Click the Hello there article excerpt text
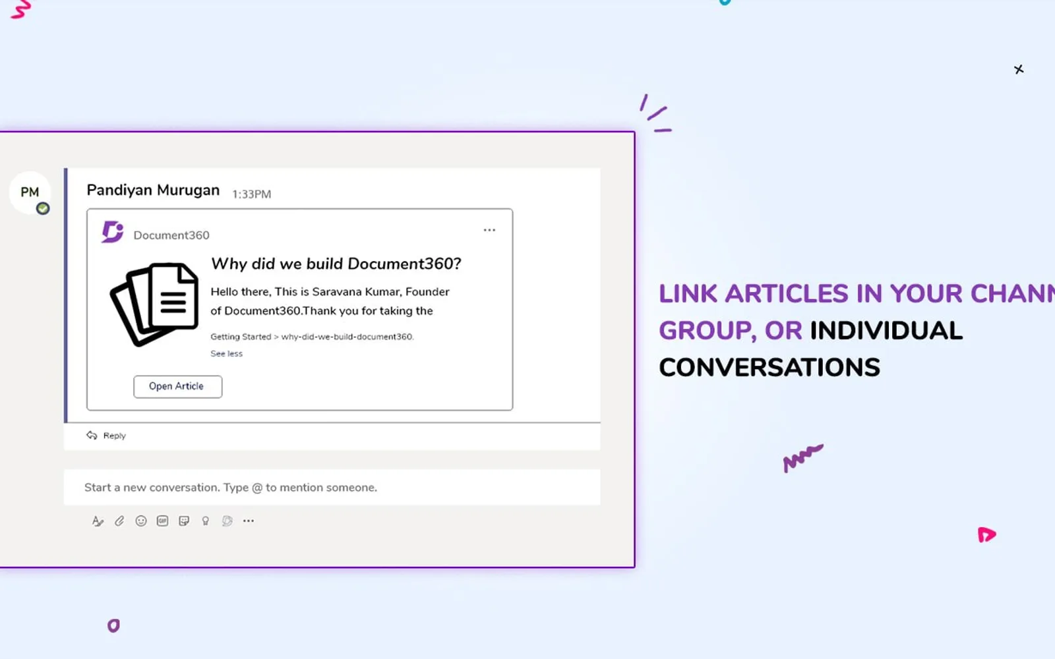This screenshot has height=659, width=1055. tap(330, 301)
